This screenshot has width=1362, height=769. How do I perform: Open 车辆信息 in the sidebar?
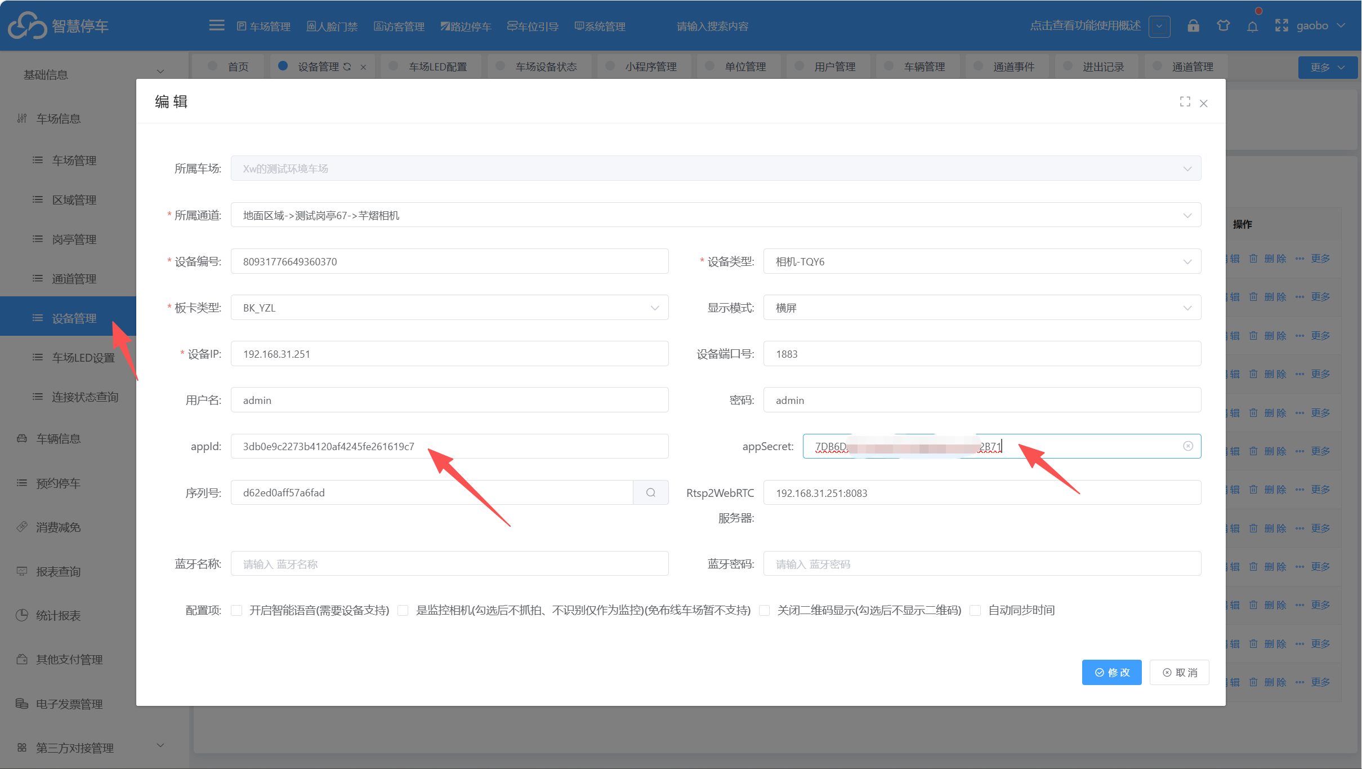point(59,439)
